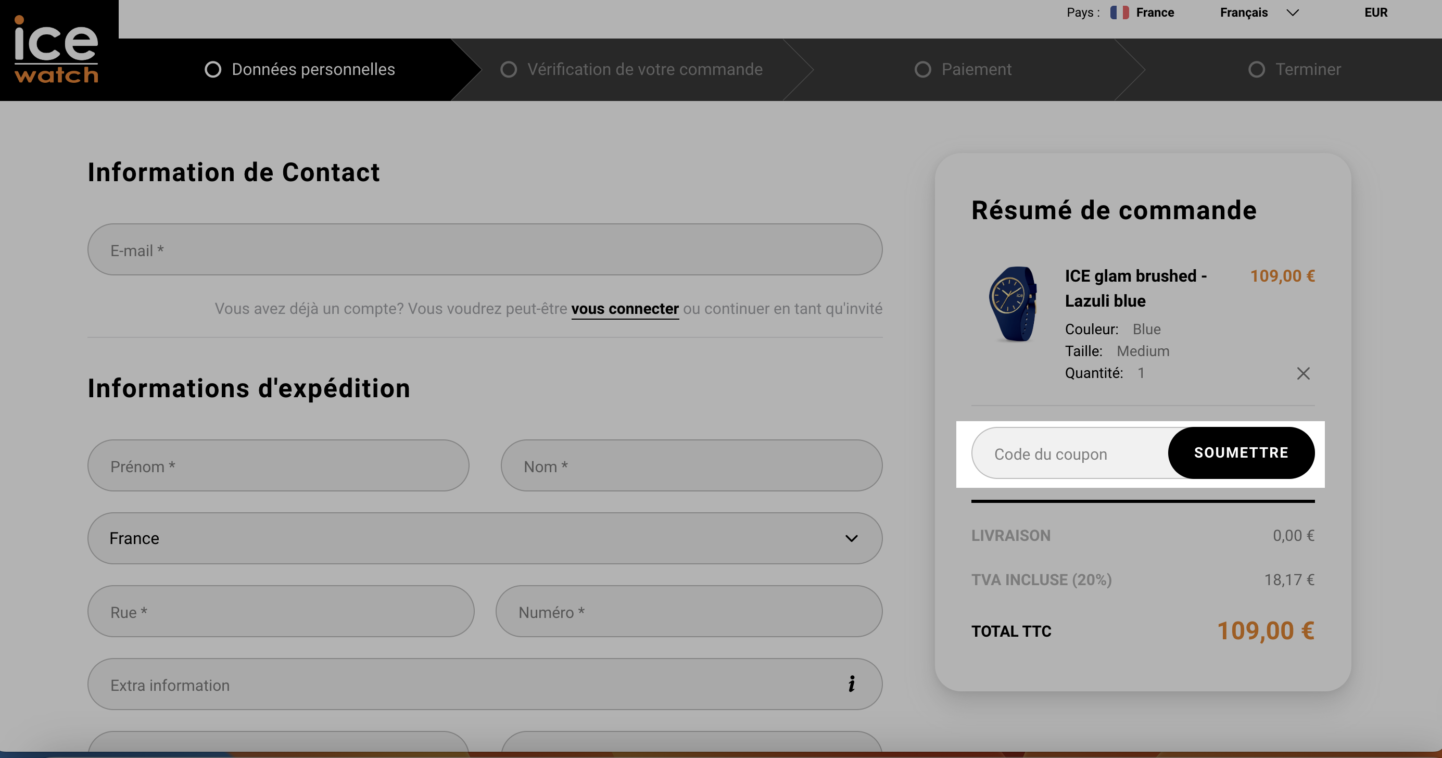Click the Paiement step circle
Viewport: 1442px width, 758px height.
coord(922,69)
